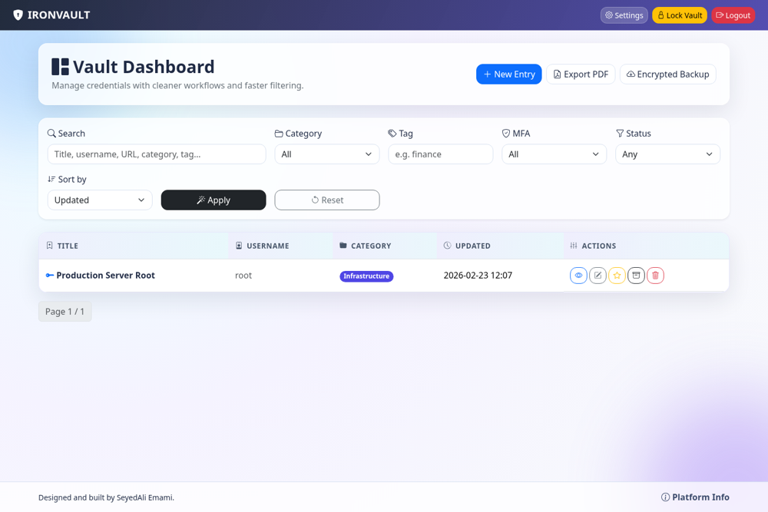
Task: Export the vault as PDF
Action: coord(581,74)
